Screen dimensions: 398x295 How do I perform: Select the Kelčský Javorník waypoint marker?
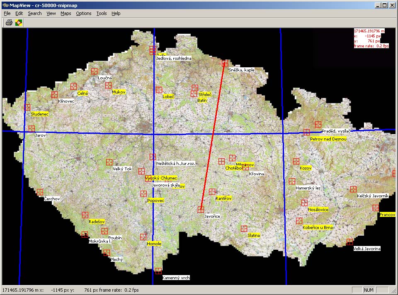tap(353, 189)
